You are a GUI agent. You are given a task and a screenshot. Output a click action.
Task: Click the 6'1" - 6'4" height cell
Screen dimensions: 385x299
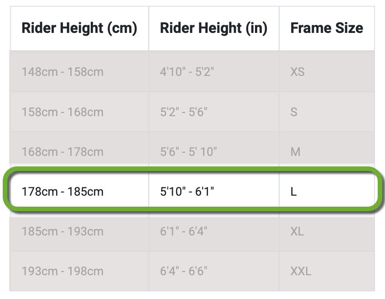point(184,231)
